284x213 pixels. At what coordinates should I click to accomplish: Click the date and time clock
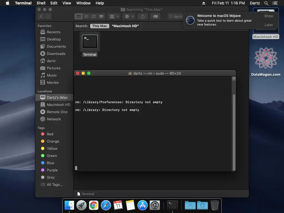click(x=228, y=3)
